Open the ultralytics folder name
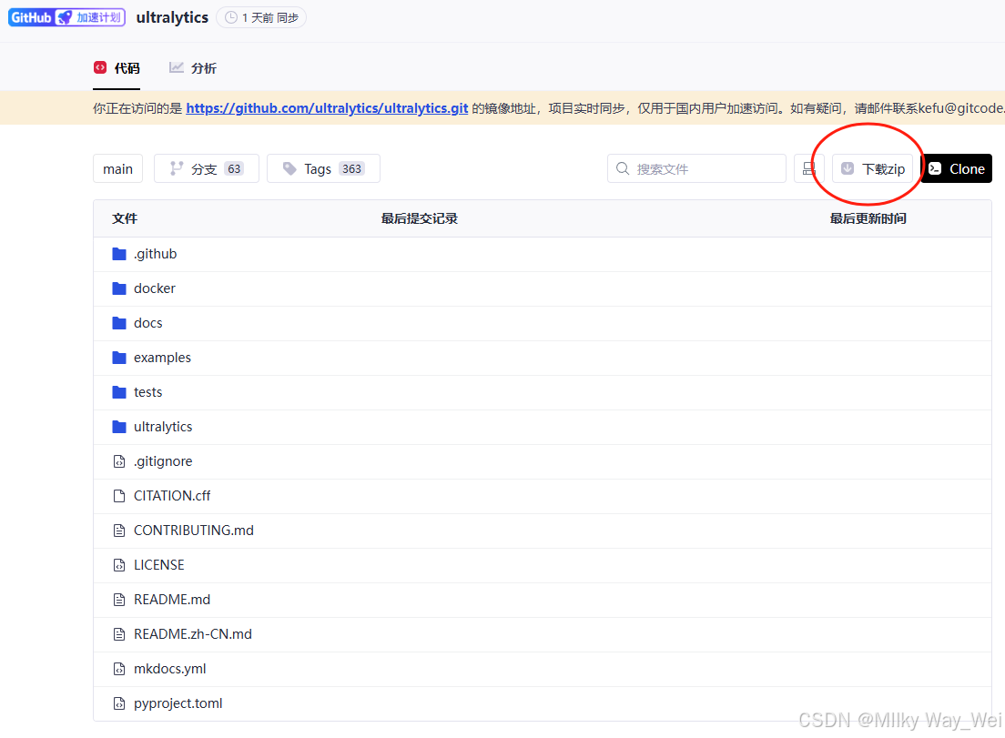 point(163,427)
